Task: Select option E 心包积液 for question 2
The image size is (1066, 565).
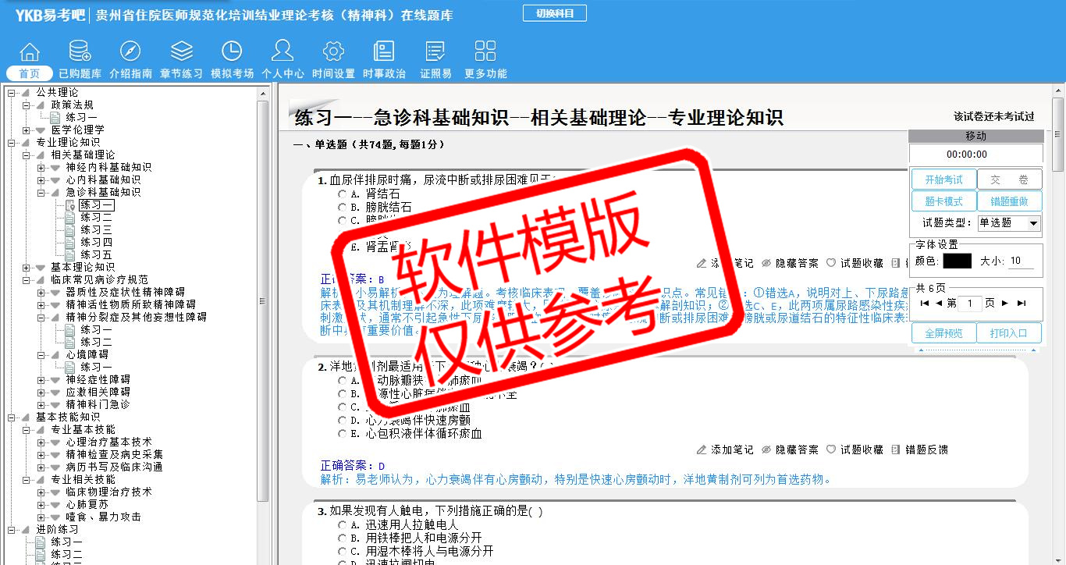Action: (x=342, y=434)
